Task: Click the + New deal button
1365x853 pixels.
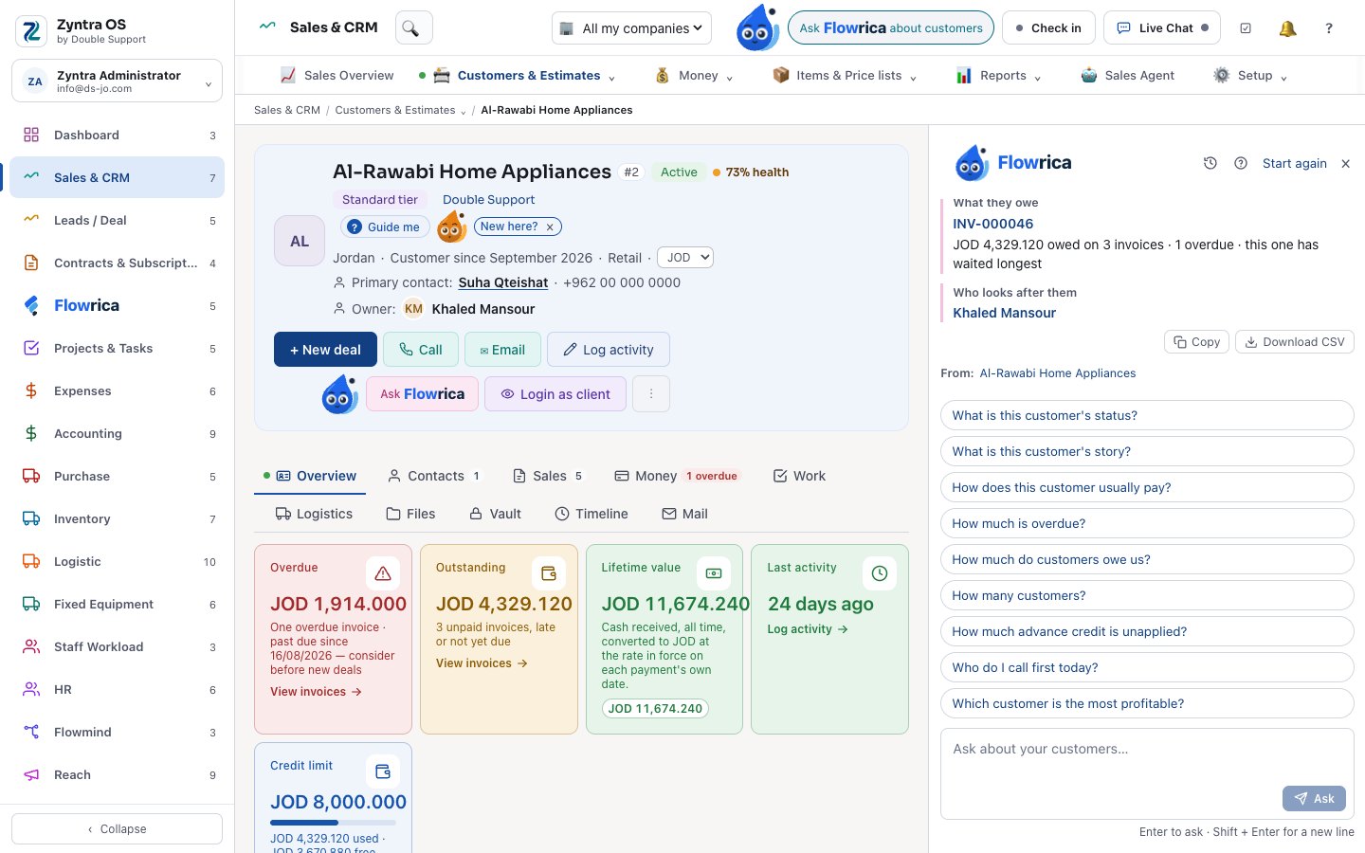Action: coord(325,350)
